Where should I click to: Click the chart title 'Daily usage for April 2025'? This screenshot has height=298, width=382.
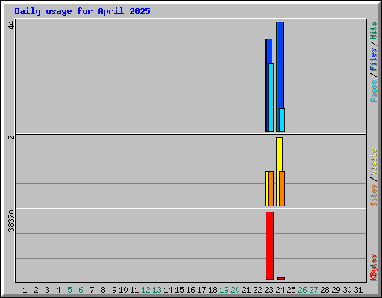tap(82, 11)
